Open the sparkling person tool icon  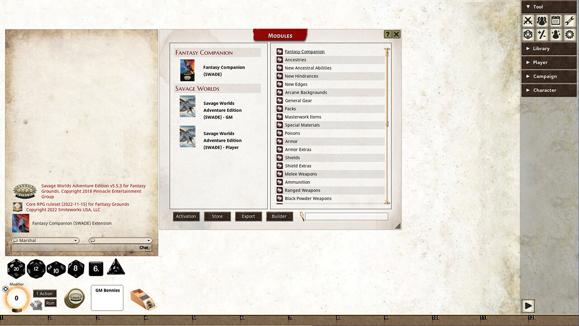[x=556, y=34]
